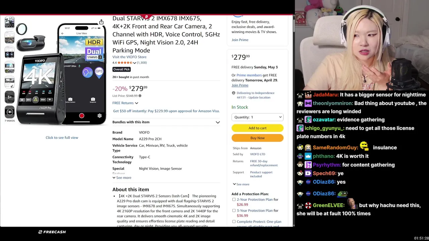
Task: Check the 2-Year Protection Plan box
Action: coord(234,199)
